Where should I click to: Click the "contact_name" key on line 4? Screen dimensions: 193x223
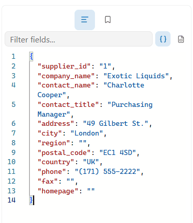tap(66, 85)
